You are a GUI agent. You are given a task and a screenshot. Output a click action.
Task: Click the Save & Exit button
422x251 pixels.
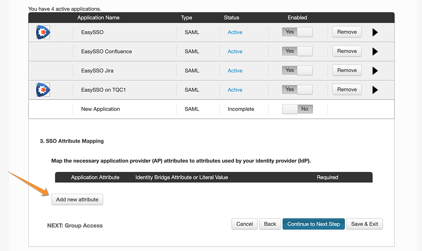(x=365, y=224)
